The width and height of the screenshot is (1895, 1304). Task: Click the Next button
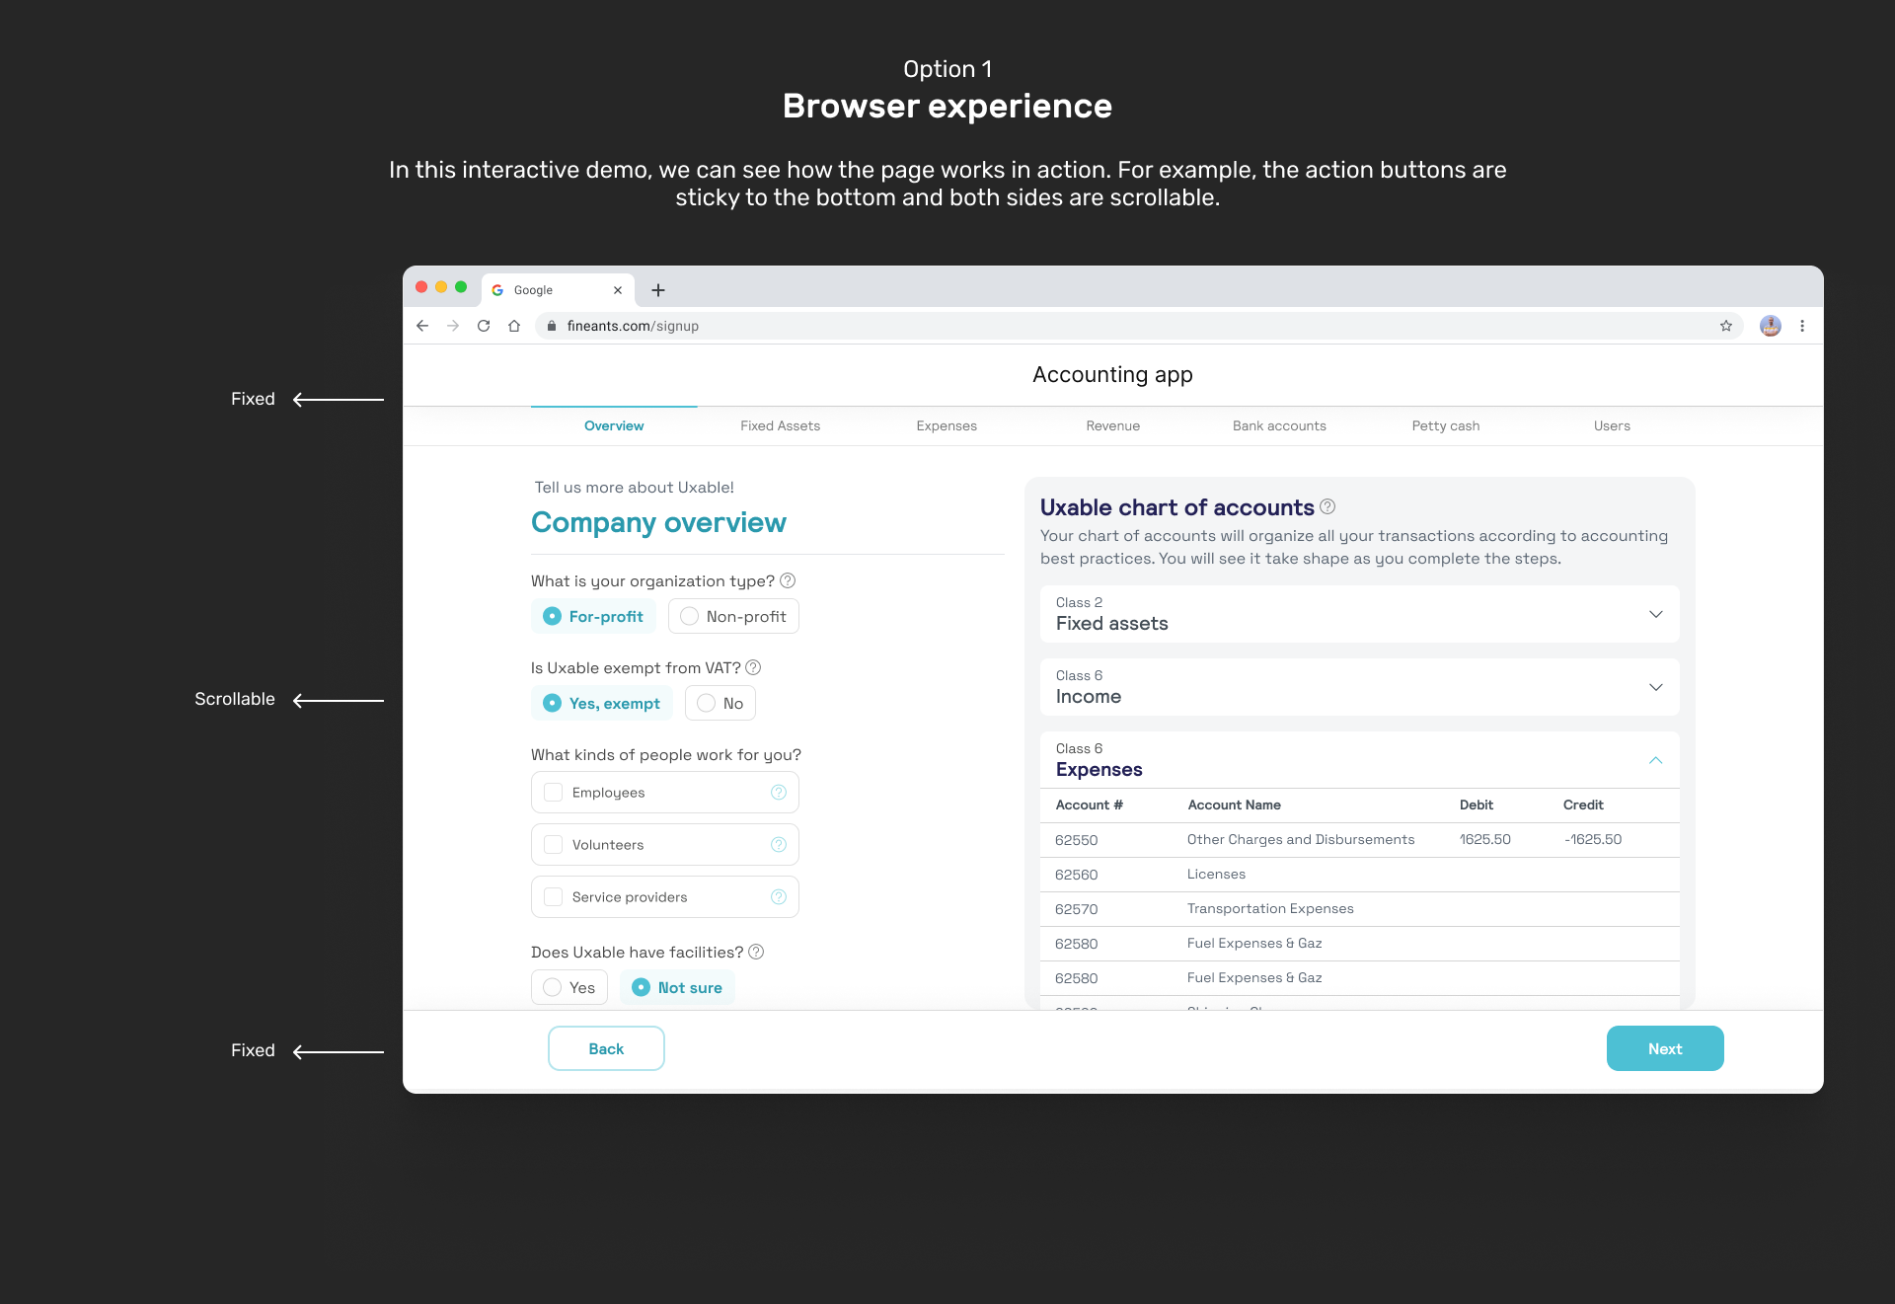[1664, 1048]
